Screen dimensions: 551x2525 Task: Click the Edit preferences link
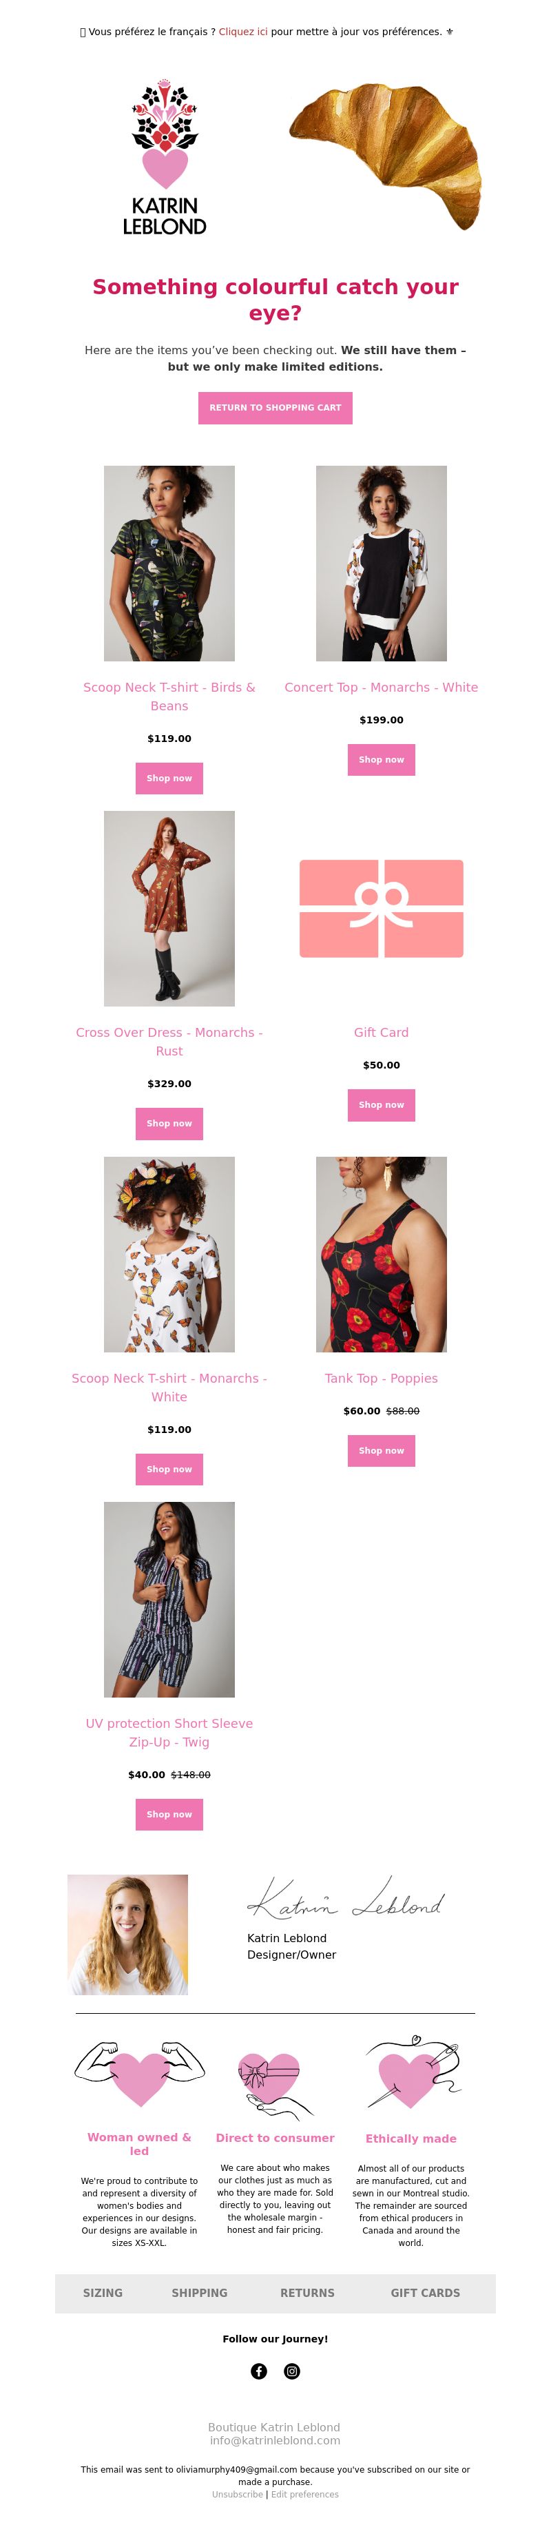(x=305, y=2495)
